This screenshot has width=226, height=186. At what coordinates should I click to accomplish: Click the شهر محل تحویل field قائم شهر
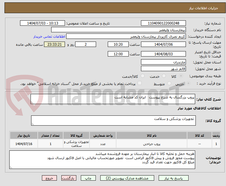(x=163, y=69)
